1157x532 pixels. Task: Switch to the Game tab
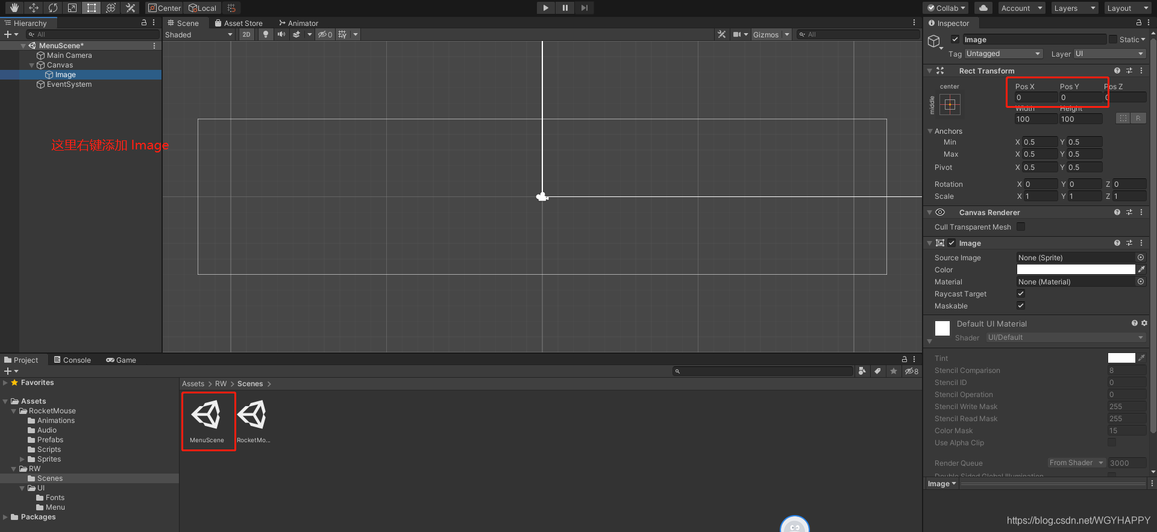pyautogui.click(x=121, y=360)
